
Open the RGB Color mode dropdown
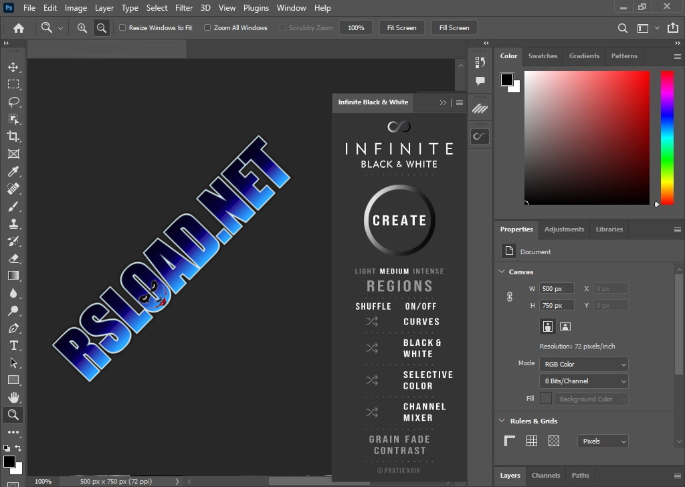pyautogui.click(x=583, y=363)
